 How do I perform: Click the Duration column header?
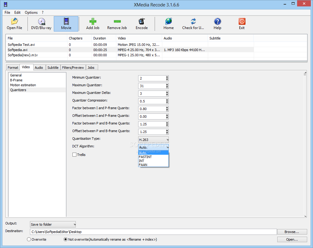[104, 38]
